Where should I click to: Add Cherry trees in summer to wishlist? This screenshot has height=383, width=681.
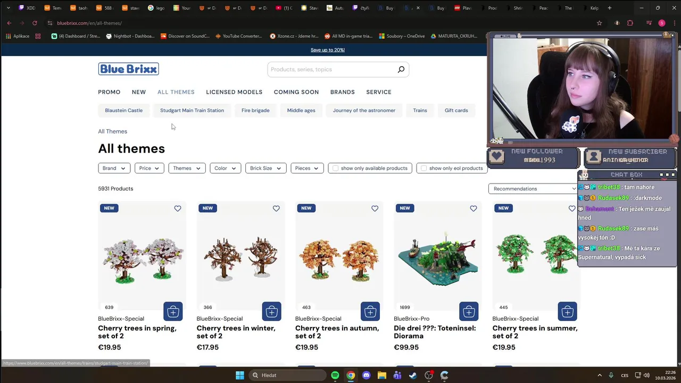pyautogui.click(x=572, y=209)
